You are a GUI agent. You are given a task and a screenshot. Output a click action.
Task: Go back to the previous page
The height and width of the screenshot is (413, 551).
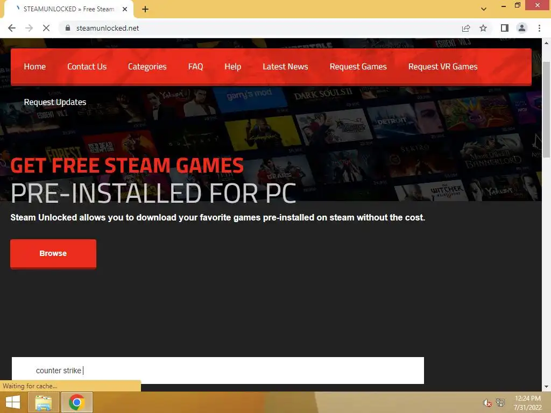(x=12, y=28)
